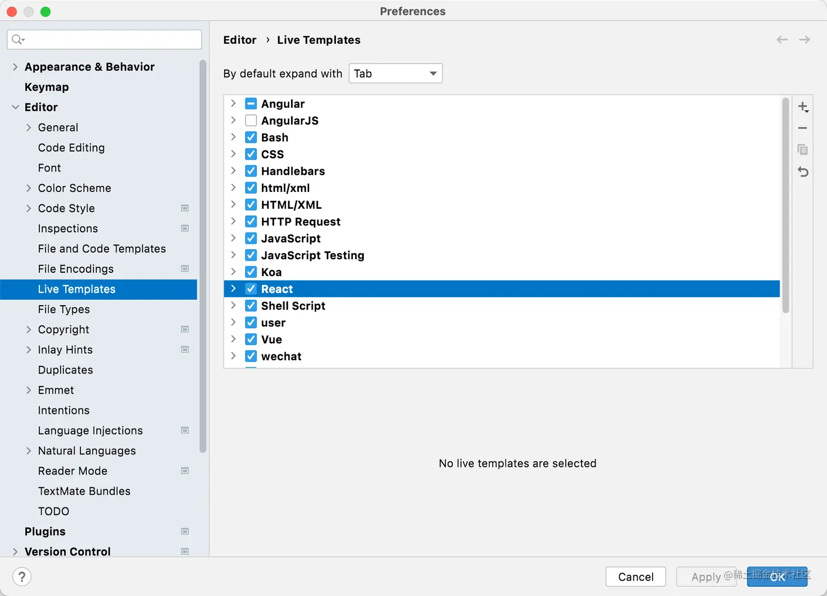This screenshot has width=827, height=596.
Task: Click the project-level icon beside Code Style
Action: [x=185, y=208]
